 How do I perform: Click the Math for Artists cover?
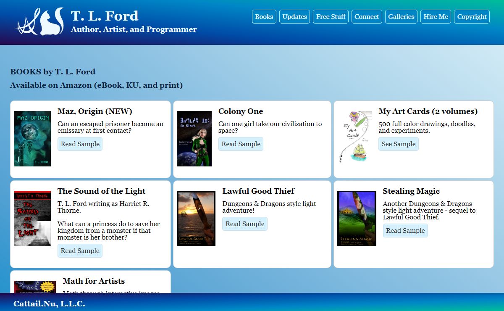point(35,287)
